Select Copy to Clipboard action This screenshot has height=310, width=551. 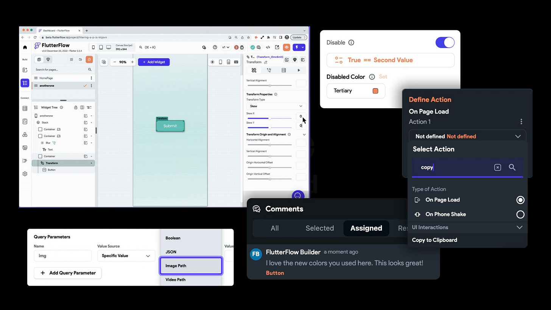pyautogui.click(x=434, y=240)
